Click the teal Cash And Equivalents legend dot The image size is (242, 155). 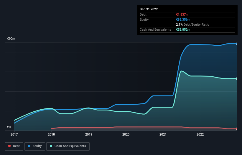51,146
